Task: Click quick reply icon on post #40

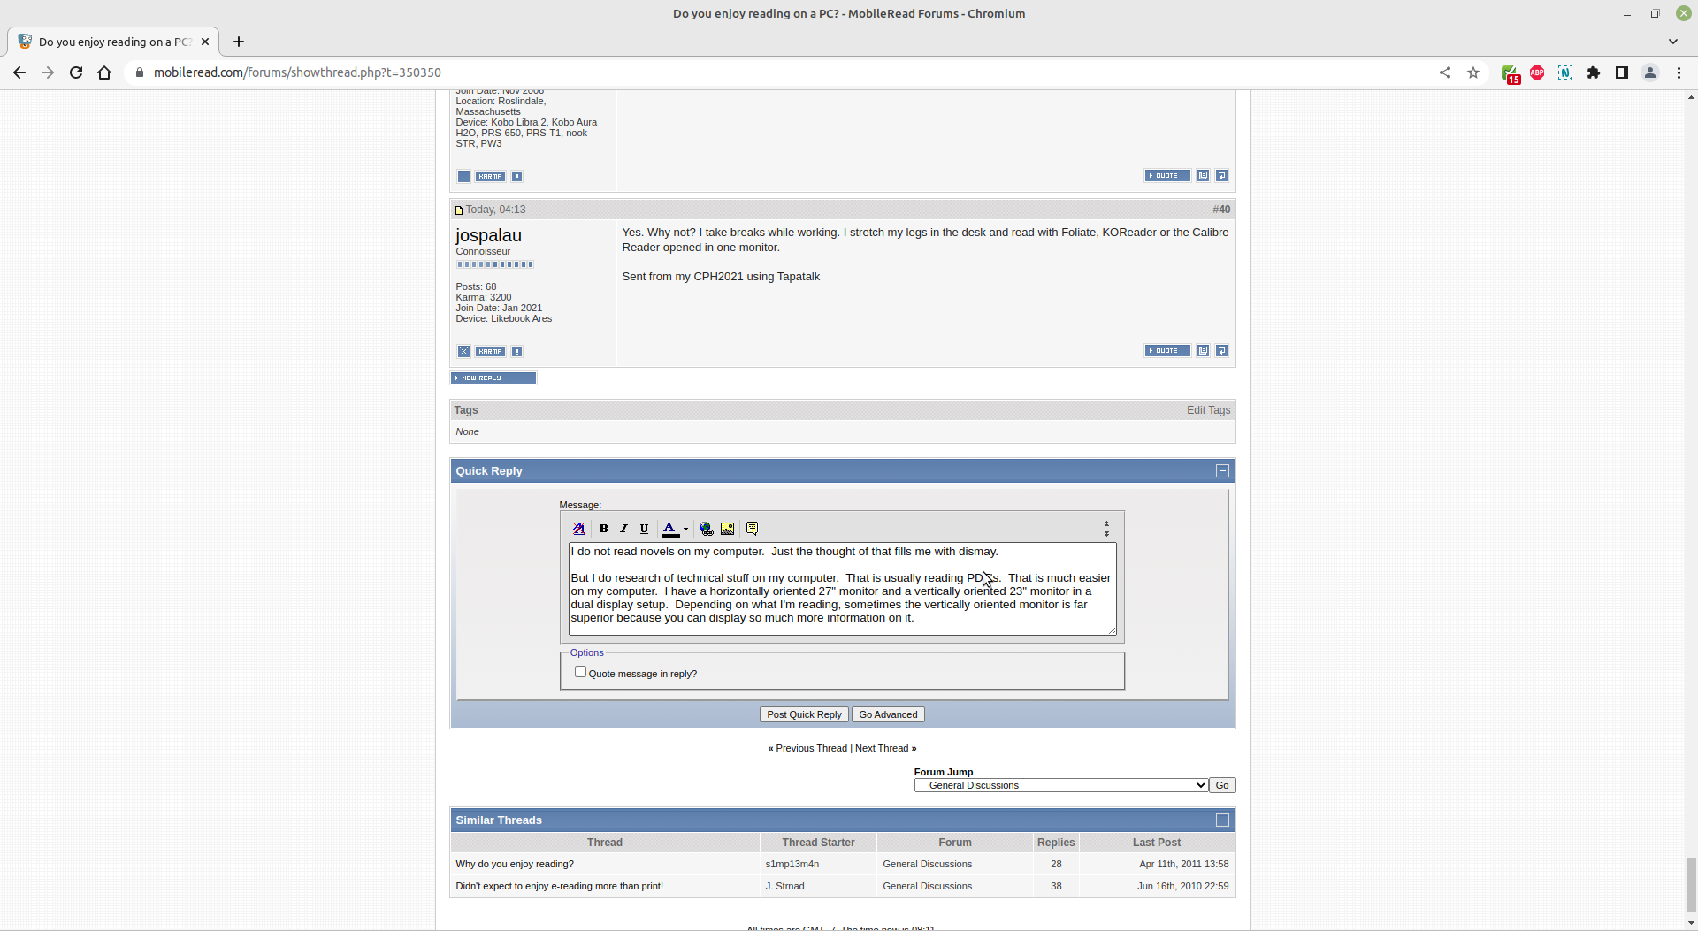Action: point(1222,351)
